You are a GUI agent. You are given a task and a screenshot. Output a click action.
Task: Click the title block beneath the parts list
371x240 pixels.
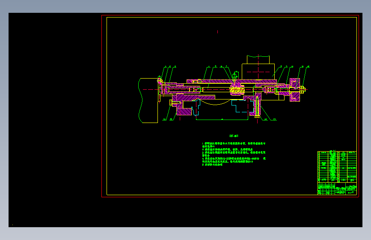point(337,188)
